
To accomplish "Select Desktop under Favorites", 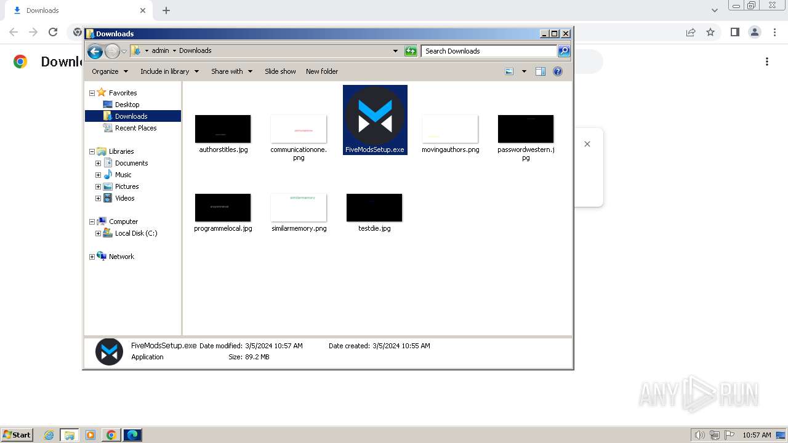I will (x=127, y=105).
